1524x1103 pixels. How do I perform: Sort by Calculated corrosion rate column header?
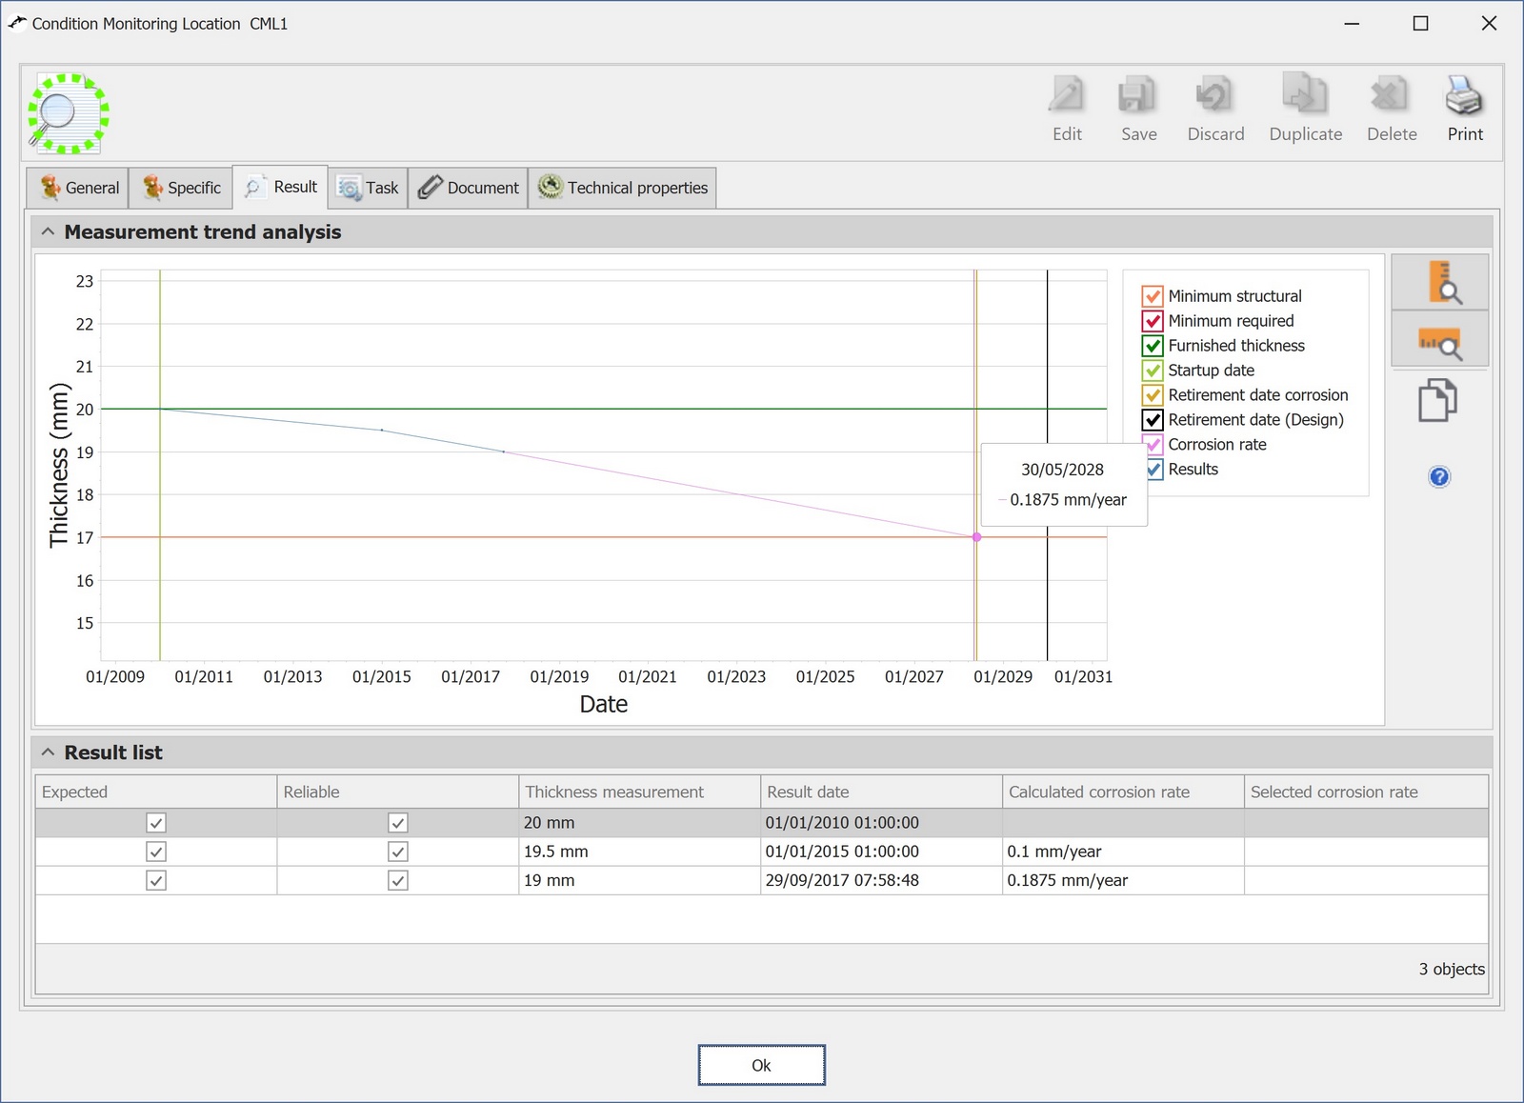1099,792
